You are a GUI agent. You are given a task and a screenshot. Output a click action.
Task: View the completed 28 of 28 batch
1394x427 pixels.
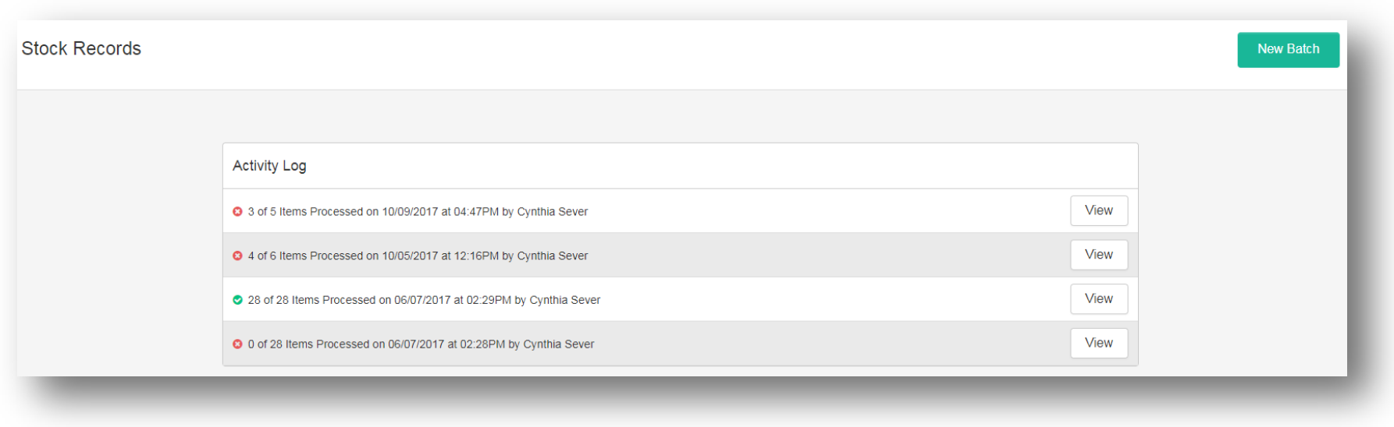coord(1098,298)
